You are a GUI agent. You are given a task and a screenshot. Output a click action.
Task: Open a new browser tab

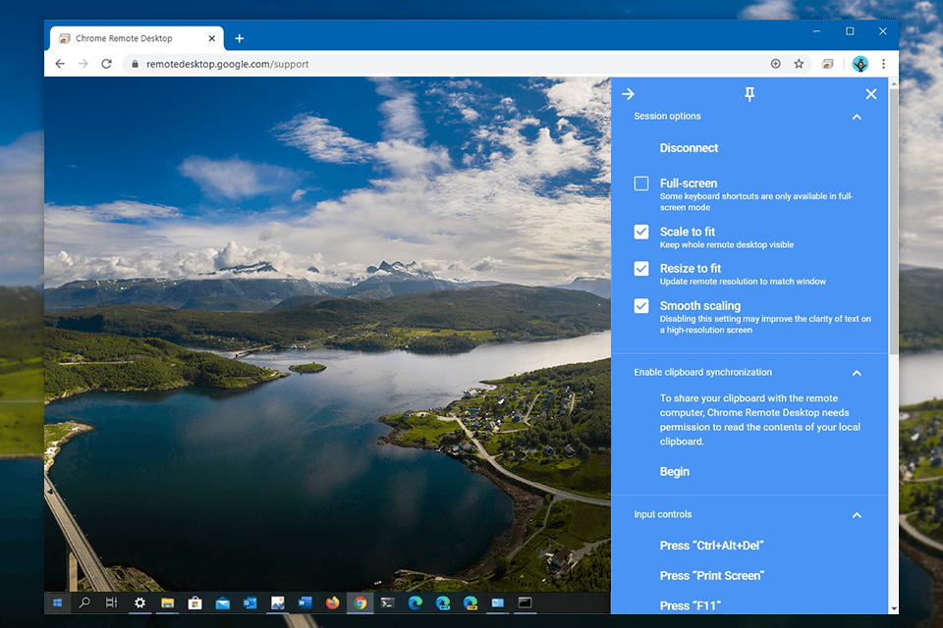(x=240, y=38)
